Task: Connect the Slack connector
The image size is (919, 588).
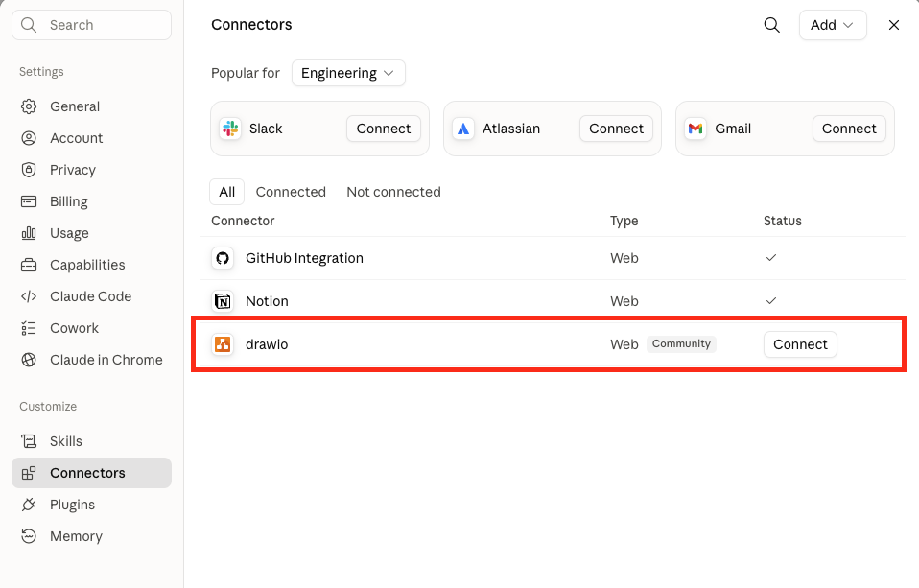Action: (384, 129)
